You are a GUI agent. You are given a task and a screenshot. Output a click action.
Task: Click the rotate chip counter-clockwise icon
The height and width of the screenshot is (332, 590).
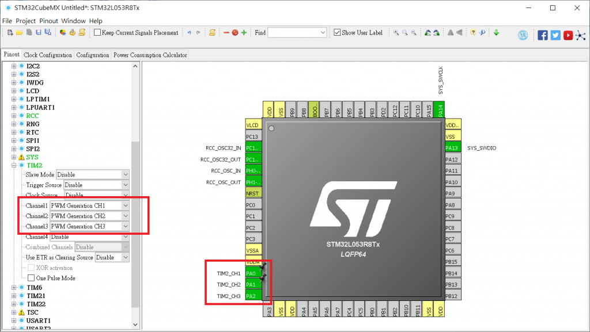pos(436,33)
